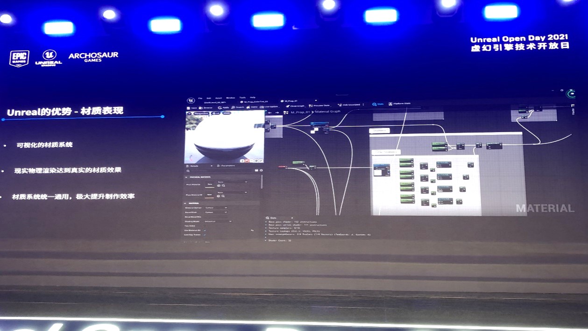Collapse the Material section
The height and width of the screenshot is (331, 588).
[x=185, y=204]
